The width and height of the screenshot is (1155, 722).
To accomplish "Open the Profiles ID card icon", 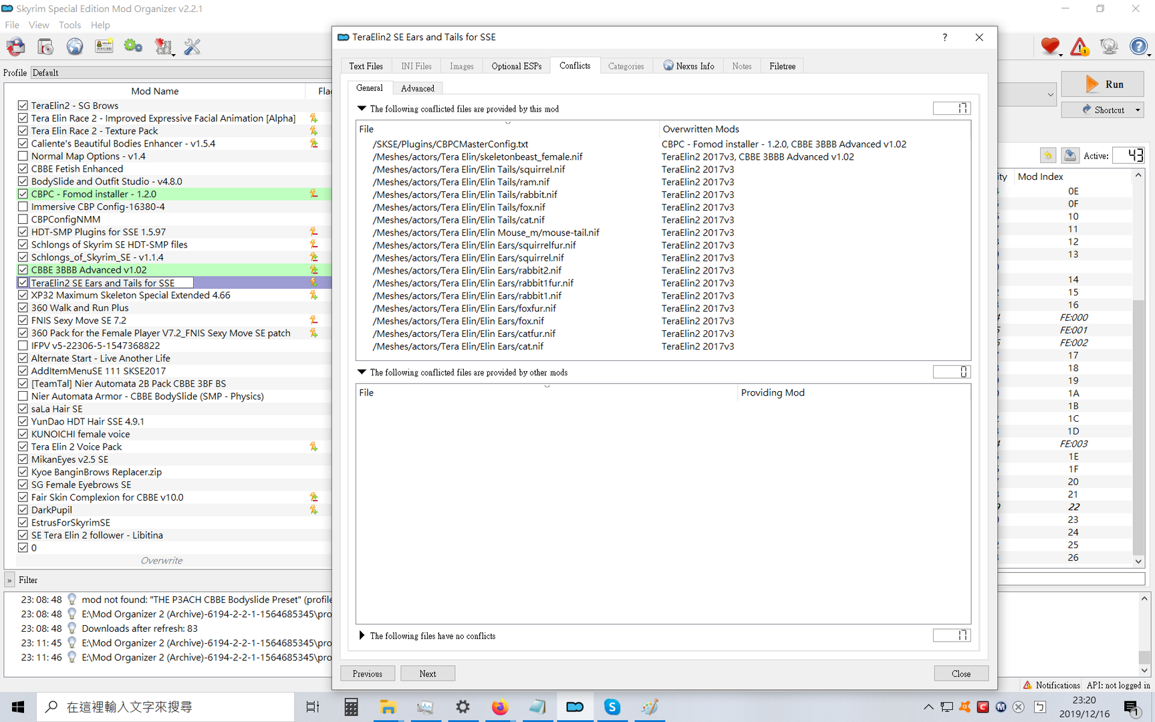I will coord(104,47).
